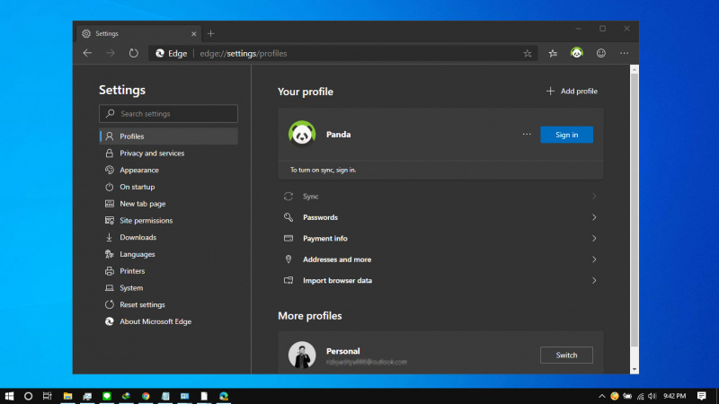The height and width of the screenshot is (404, 719).
Task: Show hidden system tray icons
Action: coord(601,396)
